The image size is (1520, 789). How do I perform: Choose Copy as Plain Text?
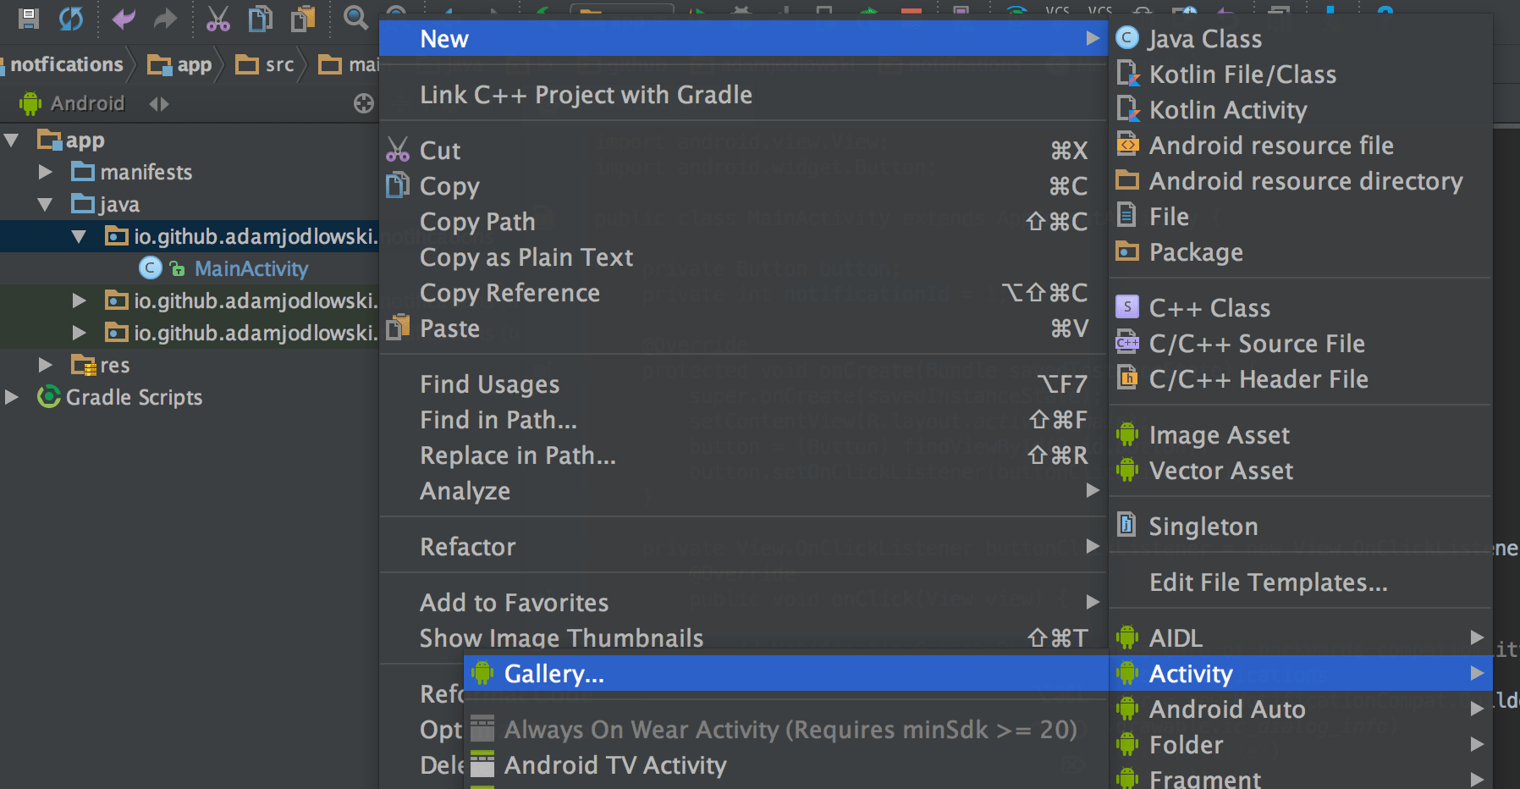click(743, 257)
